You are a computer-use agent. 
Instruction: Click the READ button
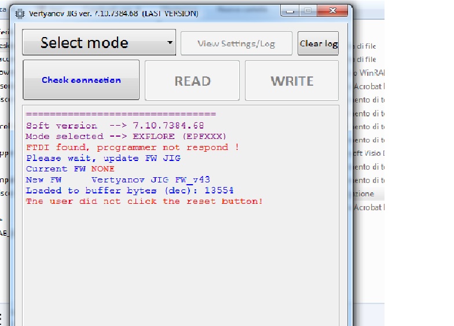pyautogui.click(x=192, y=81)
